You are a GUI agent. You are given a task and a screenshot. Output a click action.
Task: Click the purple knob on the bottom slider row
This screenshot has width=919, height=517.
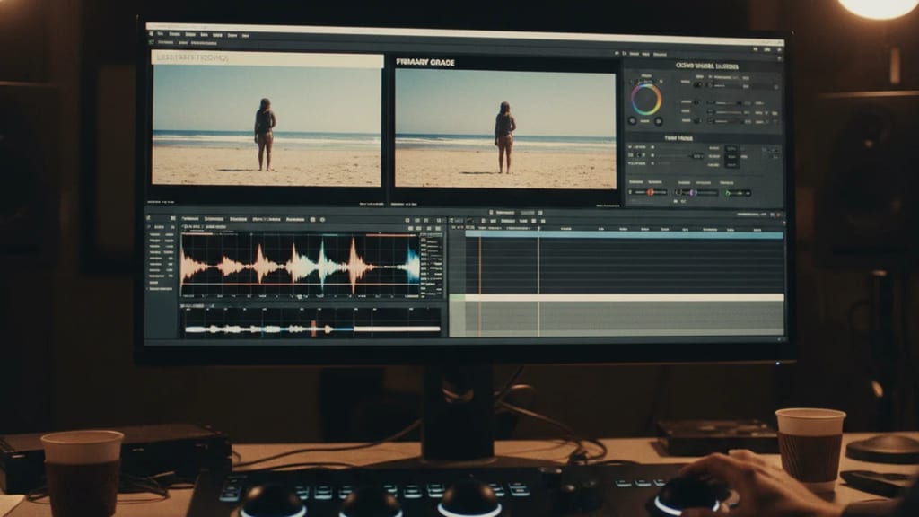click(x=694, y=192)
